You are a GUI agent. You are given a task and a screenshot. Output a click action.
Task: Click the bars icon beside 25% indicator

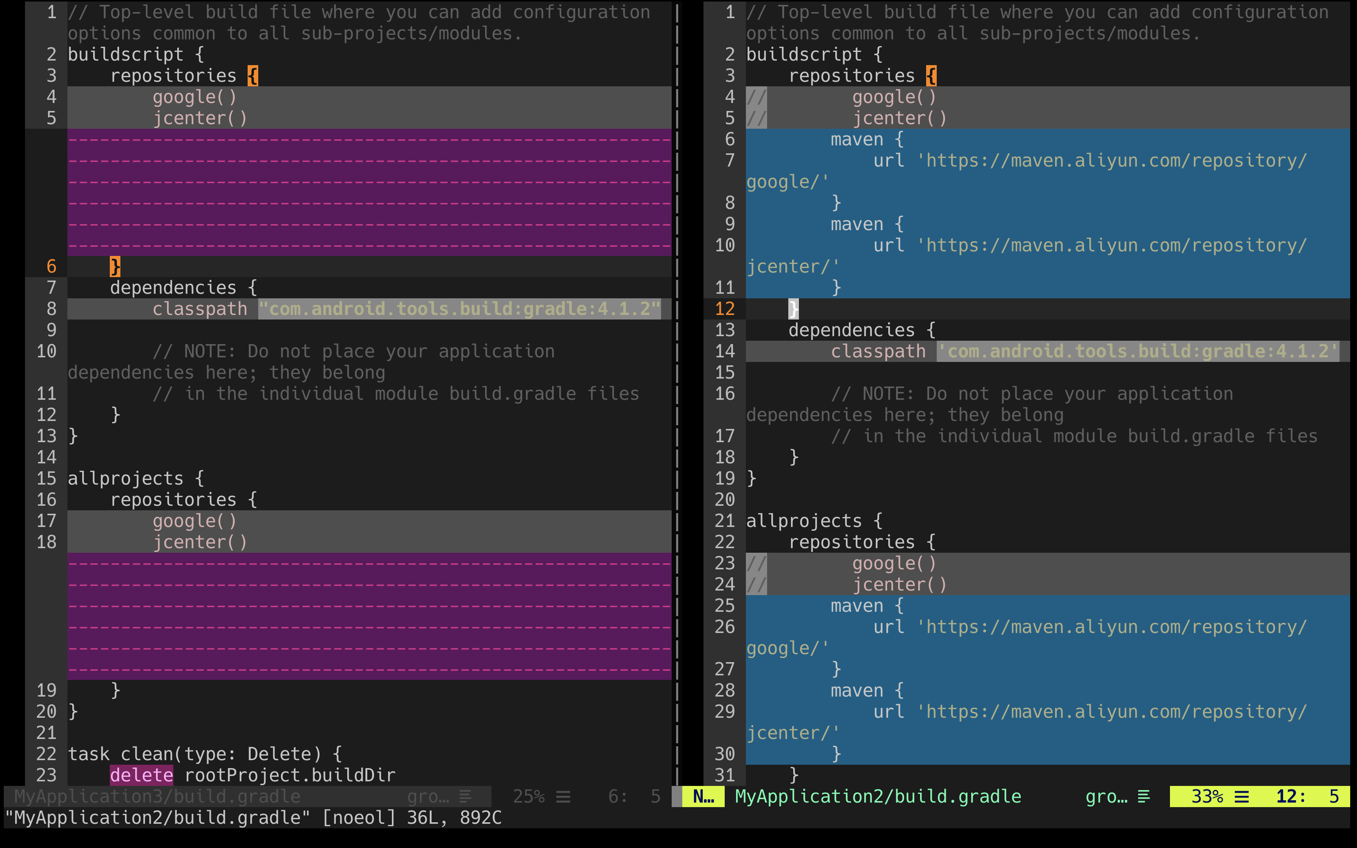pyautogui.click(x=563, y=797)
